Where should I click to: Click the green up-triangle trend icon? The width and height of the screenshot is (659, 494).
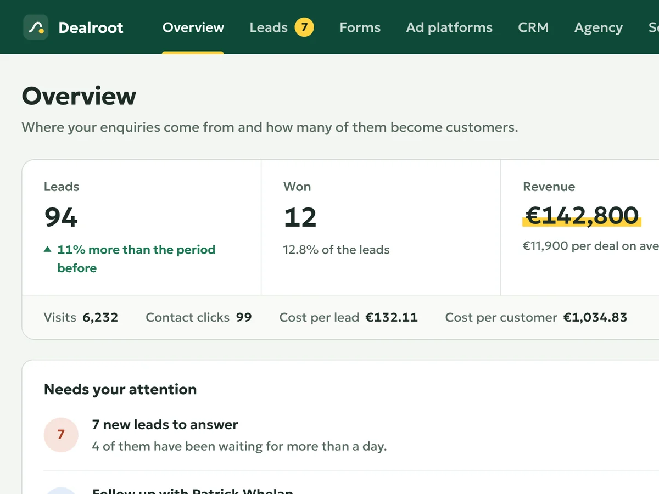point(48,250)
